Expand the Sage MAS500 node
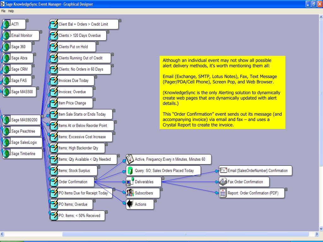The width and height of the screenshot is (323, 242). pos(38,88)
